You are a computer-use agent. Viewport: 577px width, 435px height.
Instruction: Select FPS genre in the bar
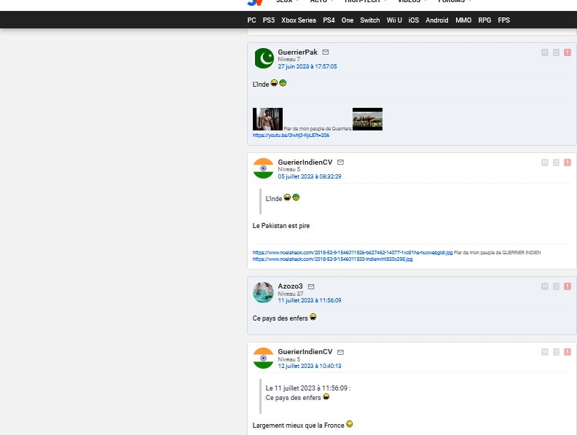[x=503, y=20]
